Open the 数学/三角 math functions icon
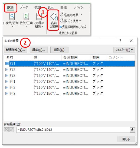This screenshot has width=140, height=148. click(26, 16)
